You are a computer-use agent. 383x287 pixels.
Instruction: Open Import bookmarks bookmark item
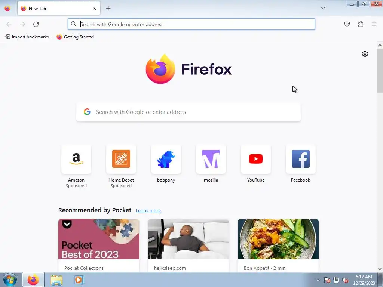28,37
